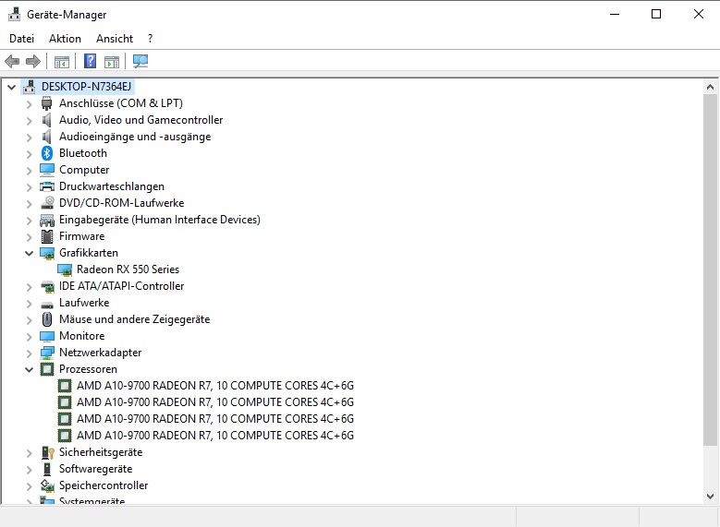Open the Datei menu

click(21, 39)
